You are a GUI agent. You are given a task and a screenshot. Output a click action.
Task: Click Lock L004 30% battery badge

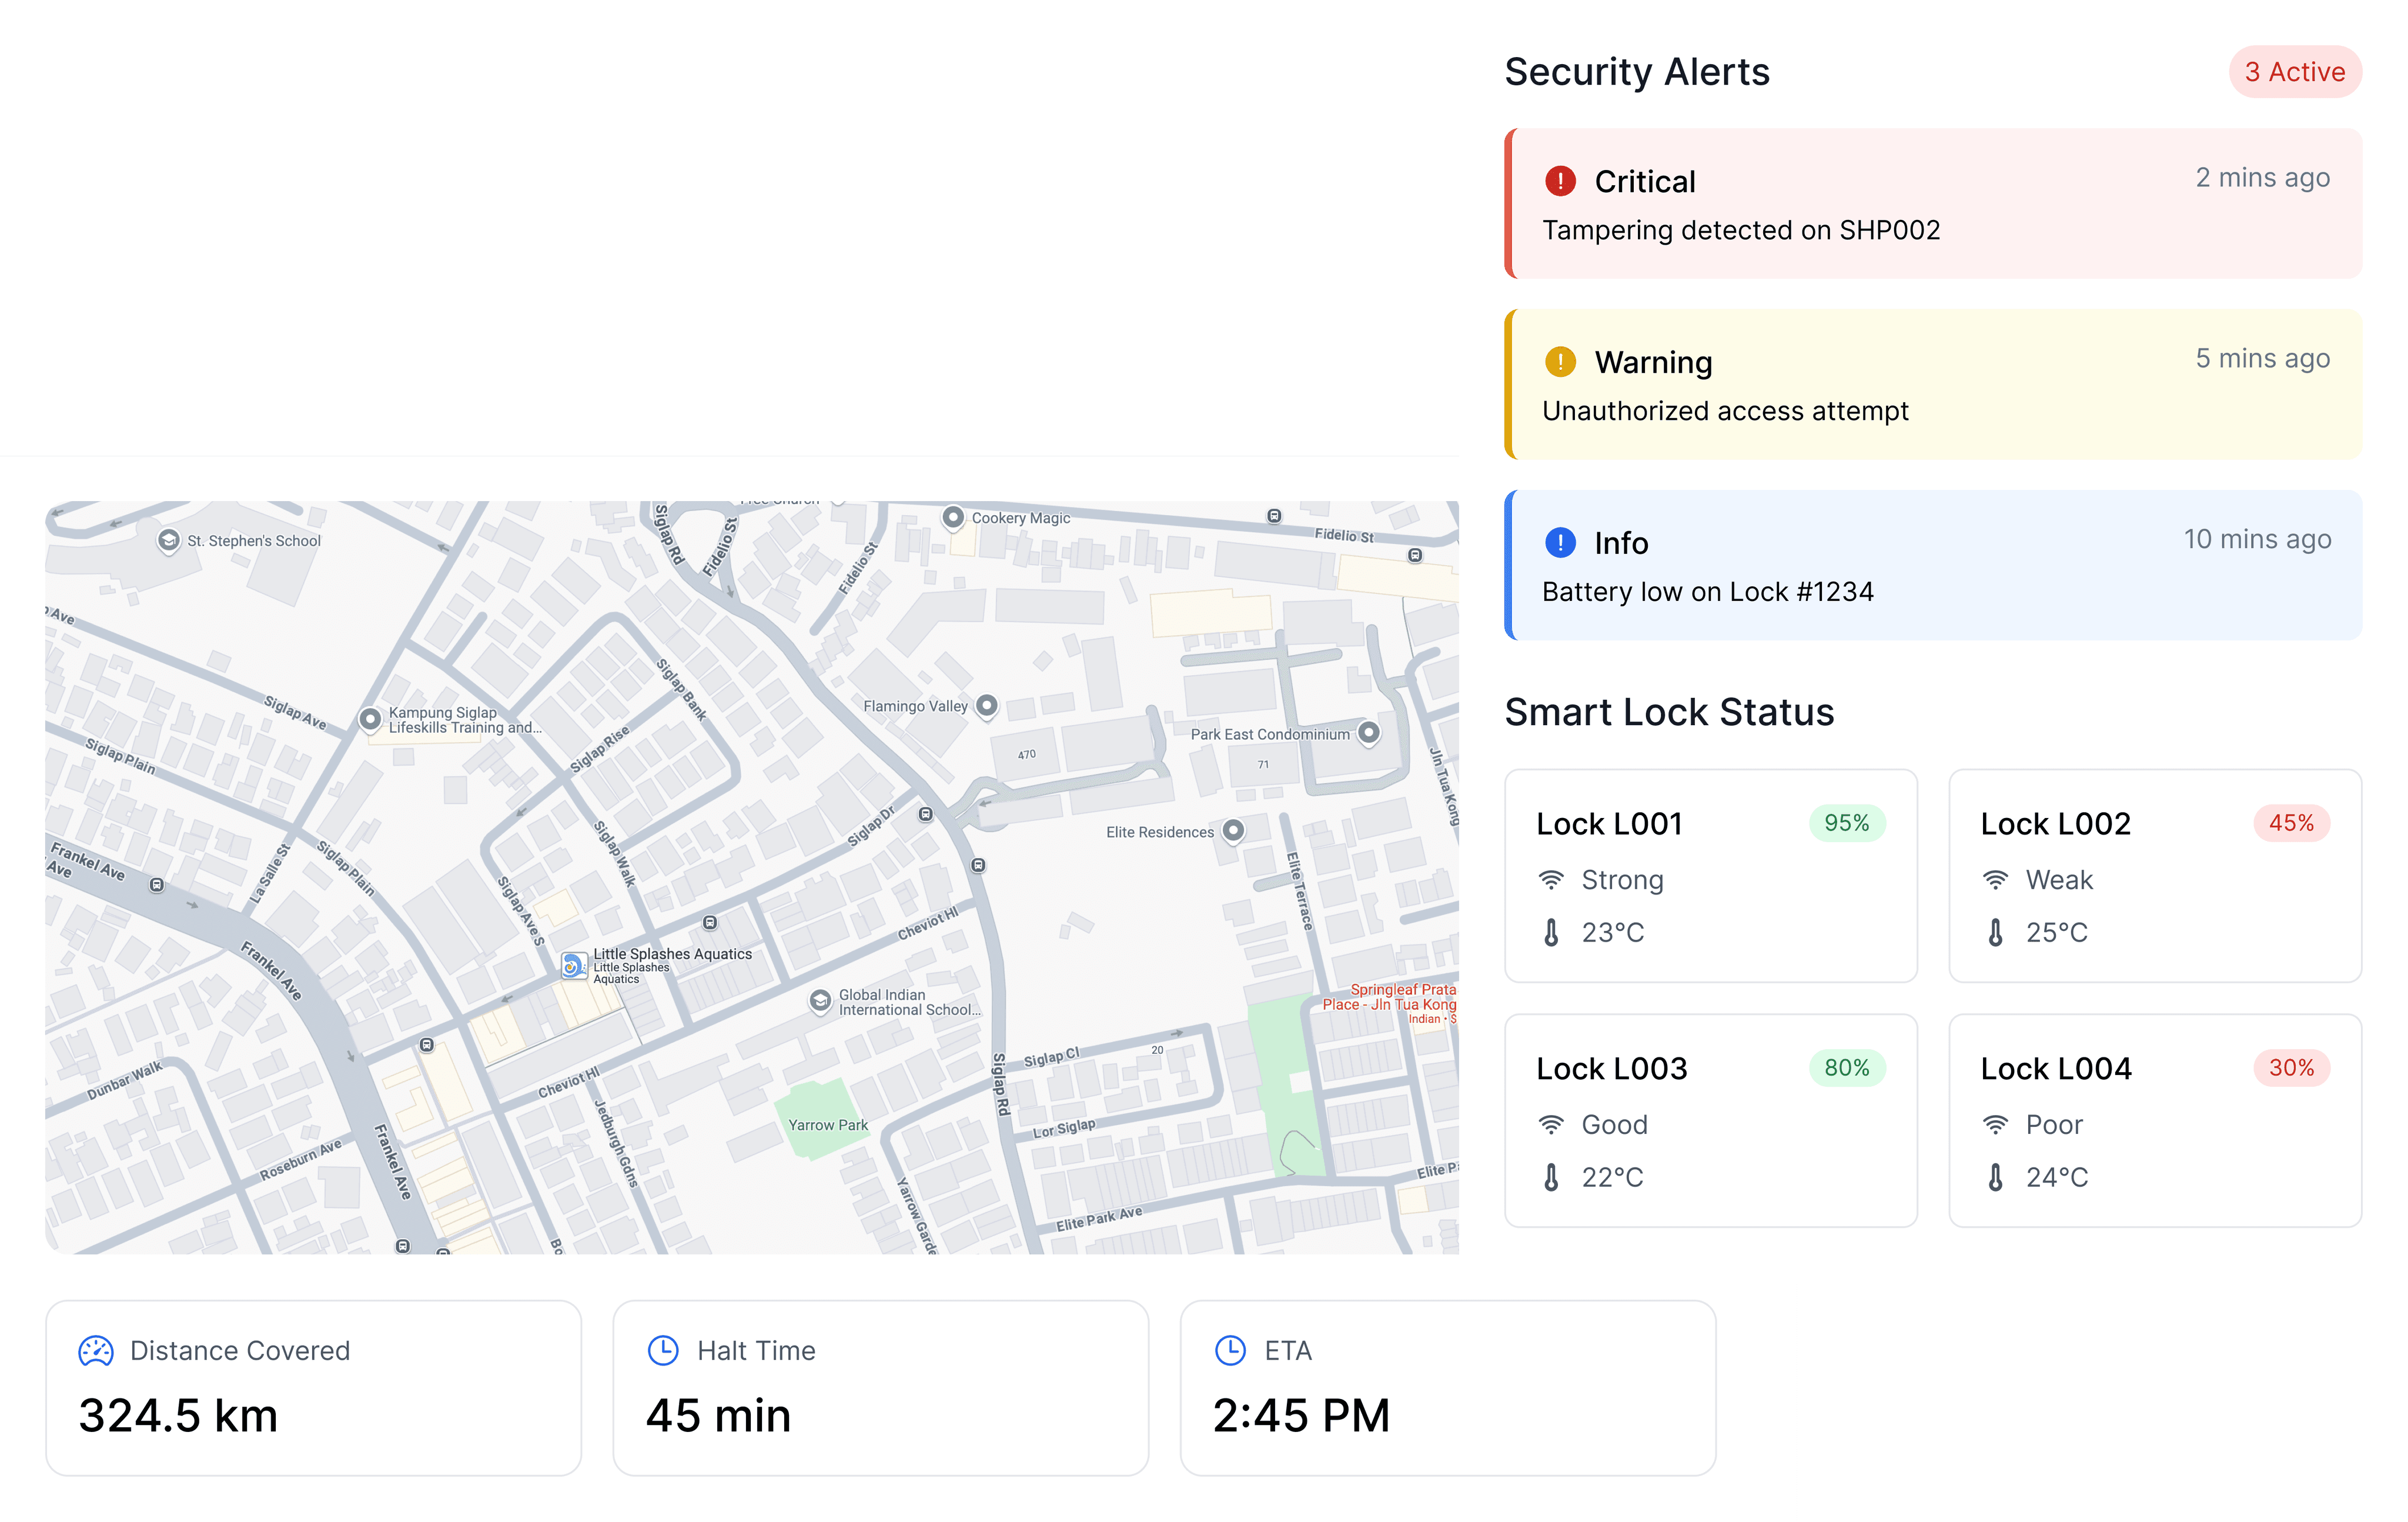click(x=2291, y=1068)
